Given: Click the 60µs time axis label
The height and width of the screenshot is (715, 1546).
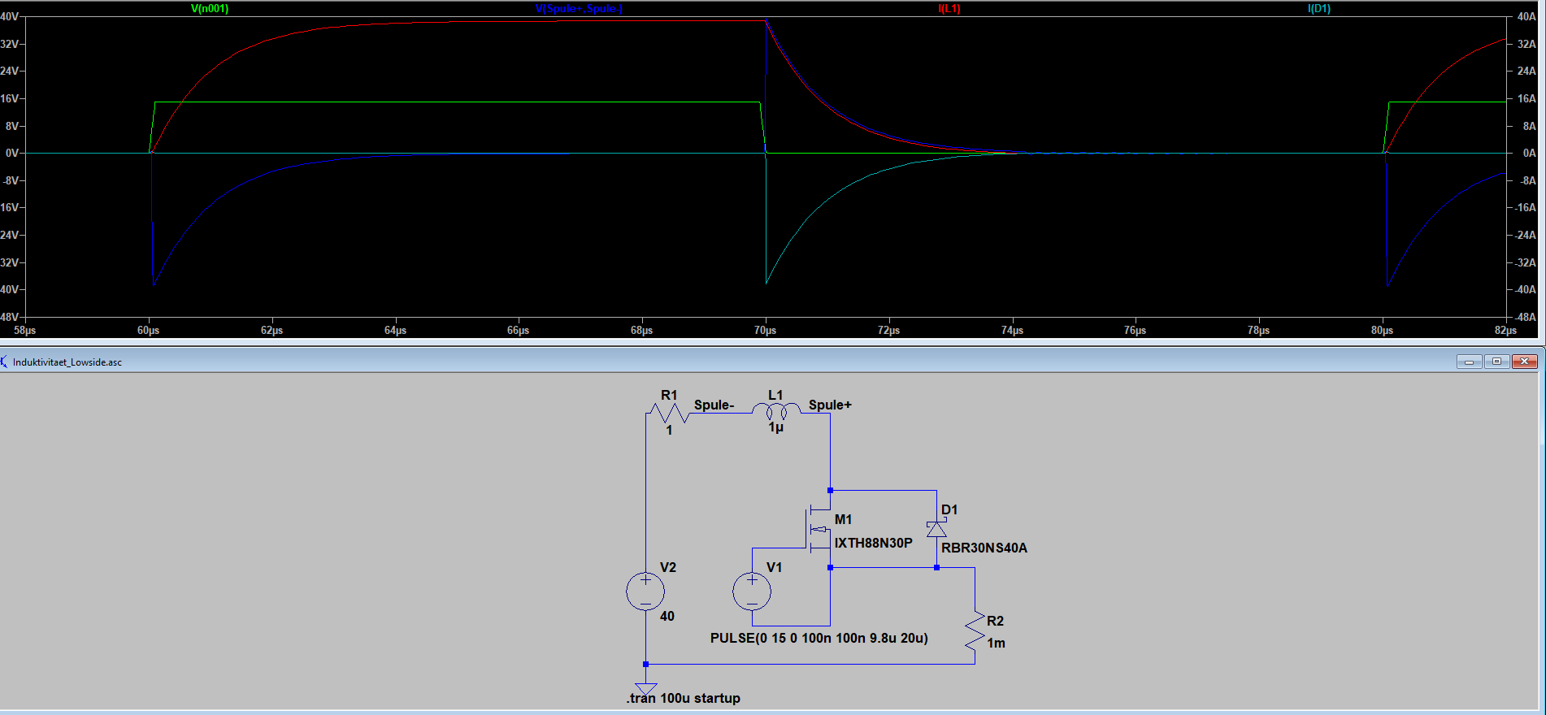Looking at the screenshot, I should 149,331.
